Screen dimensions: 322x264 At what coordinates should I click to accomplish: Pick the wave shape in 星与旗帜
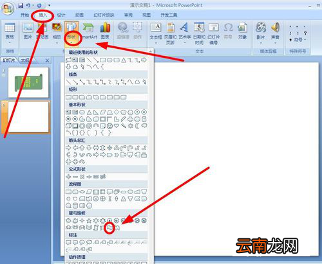(109, 227)
